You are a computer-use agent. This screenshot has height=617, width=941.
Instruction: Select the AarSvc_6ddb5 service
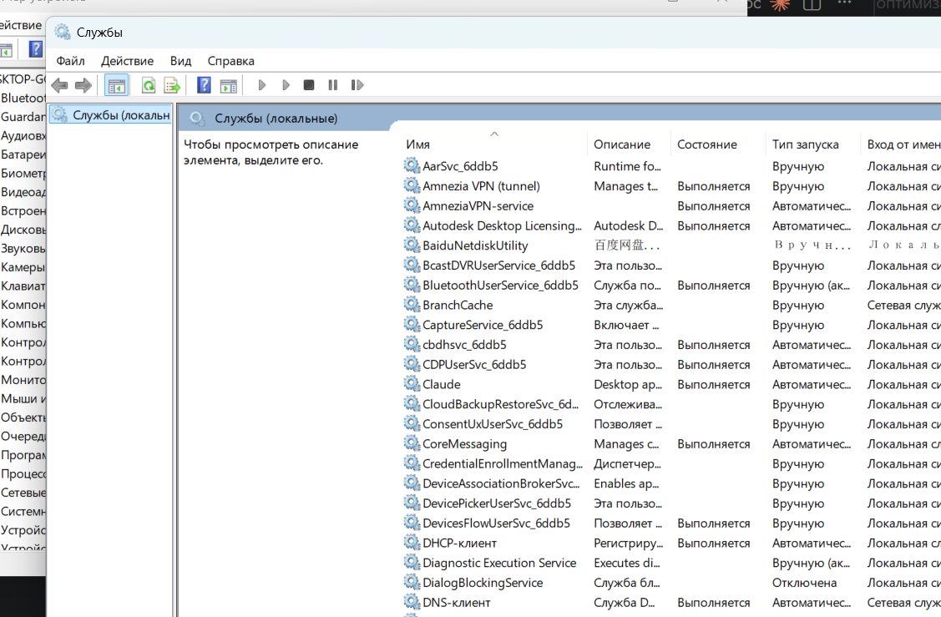click(460, 166)
